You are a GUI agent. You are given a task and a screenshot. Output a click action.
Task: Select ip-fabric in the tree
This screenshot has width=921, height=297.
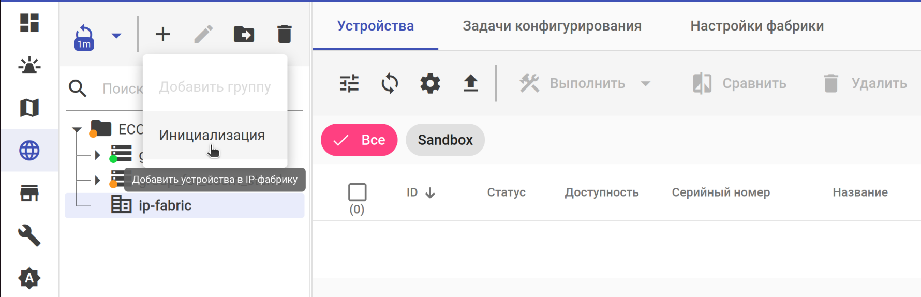coord(165,205)
